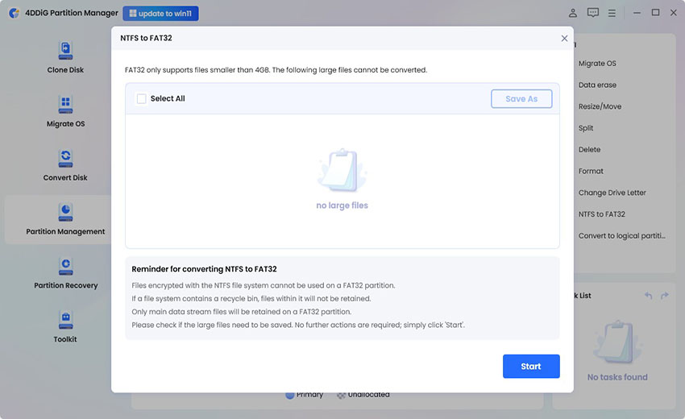Choose Delete option in right panel
Screen dimensions: 685x419
[x=589, y=149]
